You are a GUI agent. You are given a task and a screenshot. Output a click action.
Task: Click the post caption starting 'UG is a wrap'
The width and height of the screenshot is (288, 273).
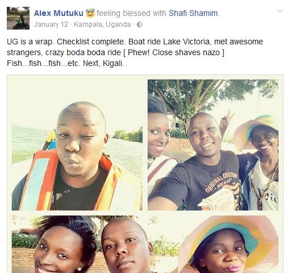[x=135, y=52]
